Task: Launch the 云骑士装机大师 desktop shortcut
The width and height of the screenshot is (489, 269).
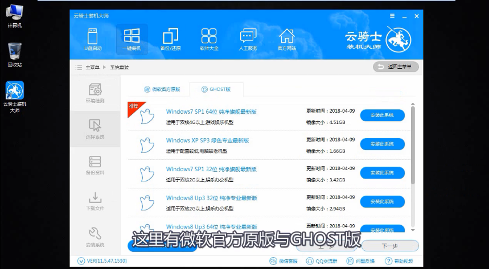Action: point(15,97)
